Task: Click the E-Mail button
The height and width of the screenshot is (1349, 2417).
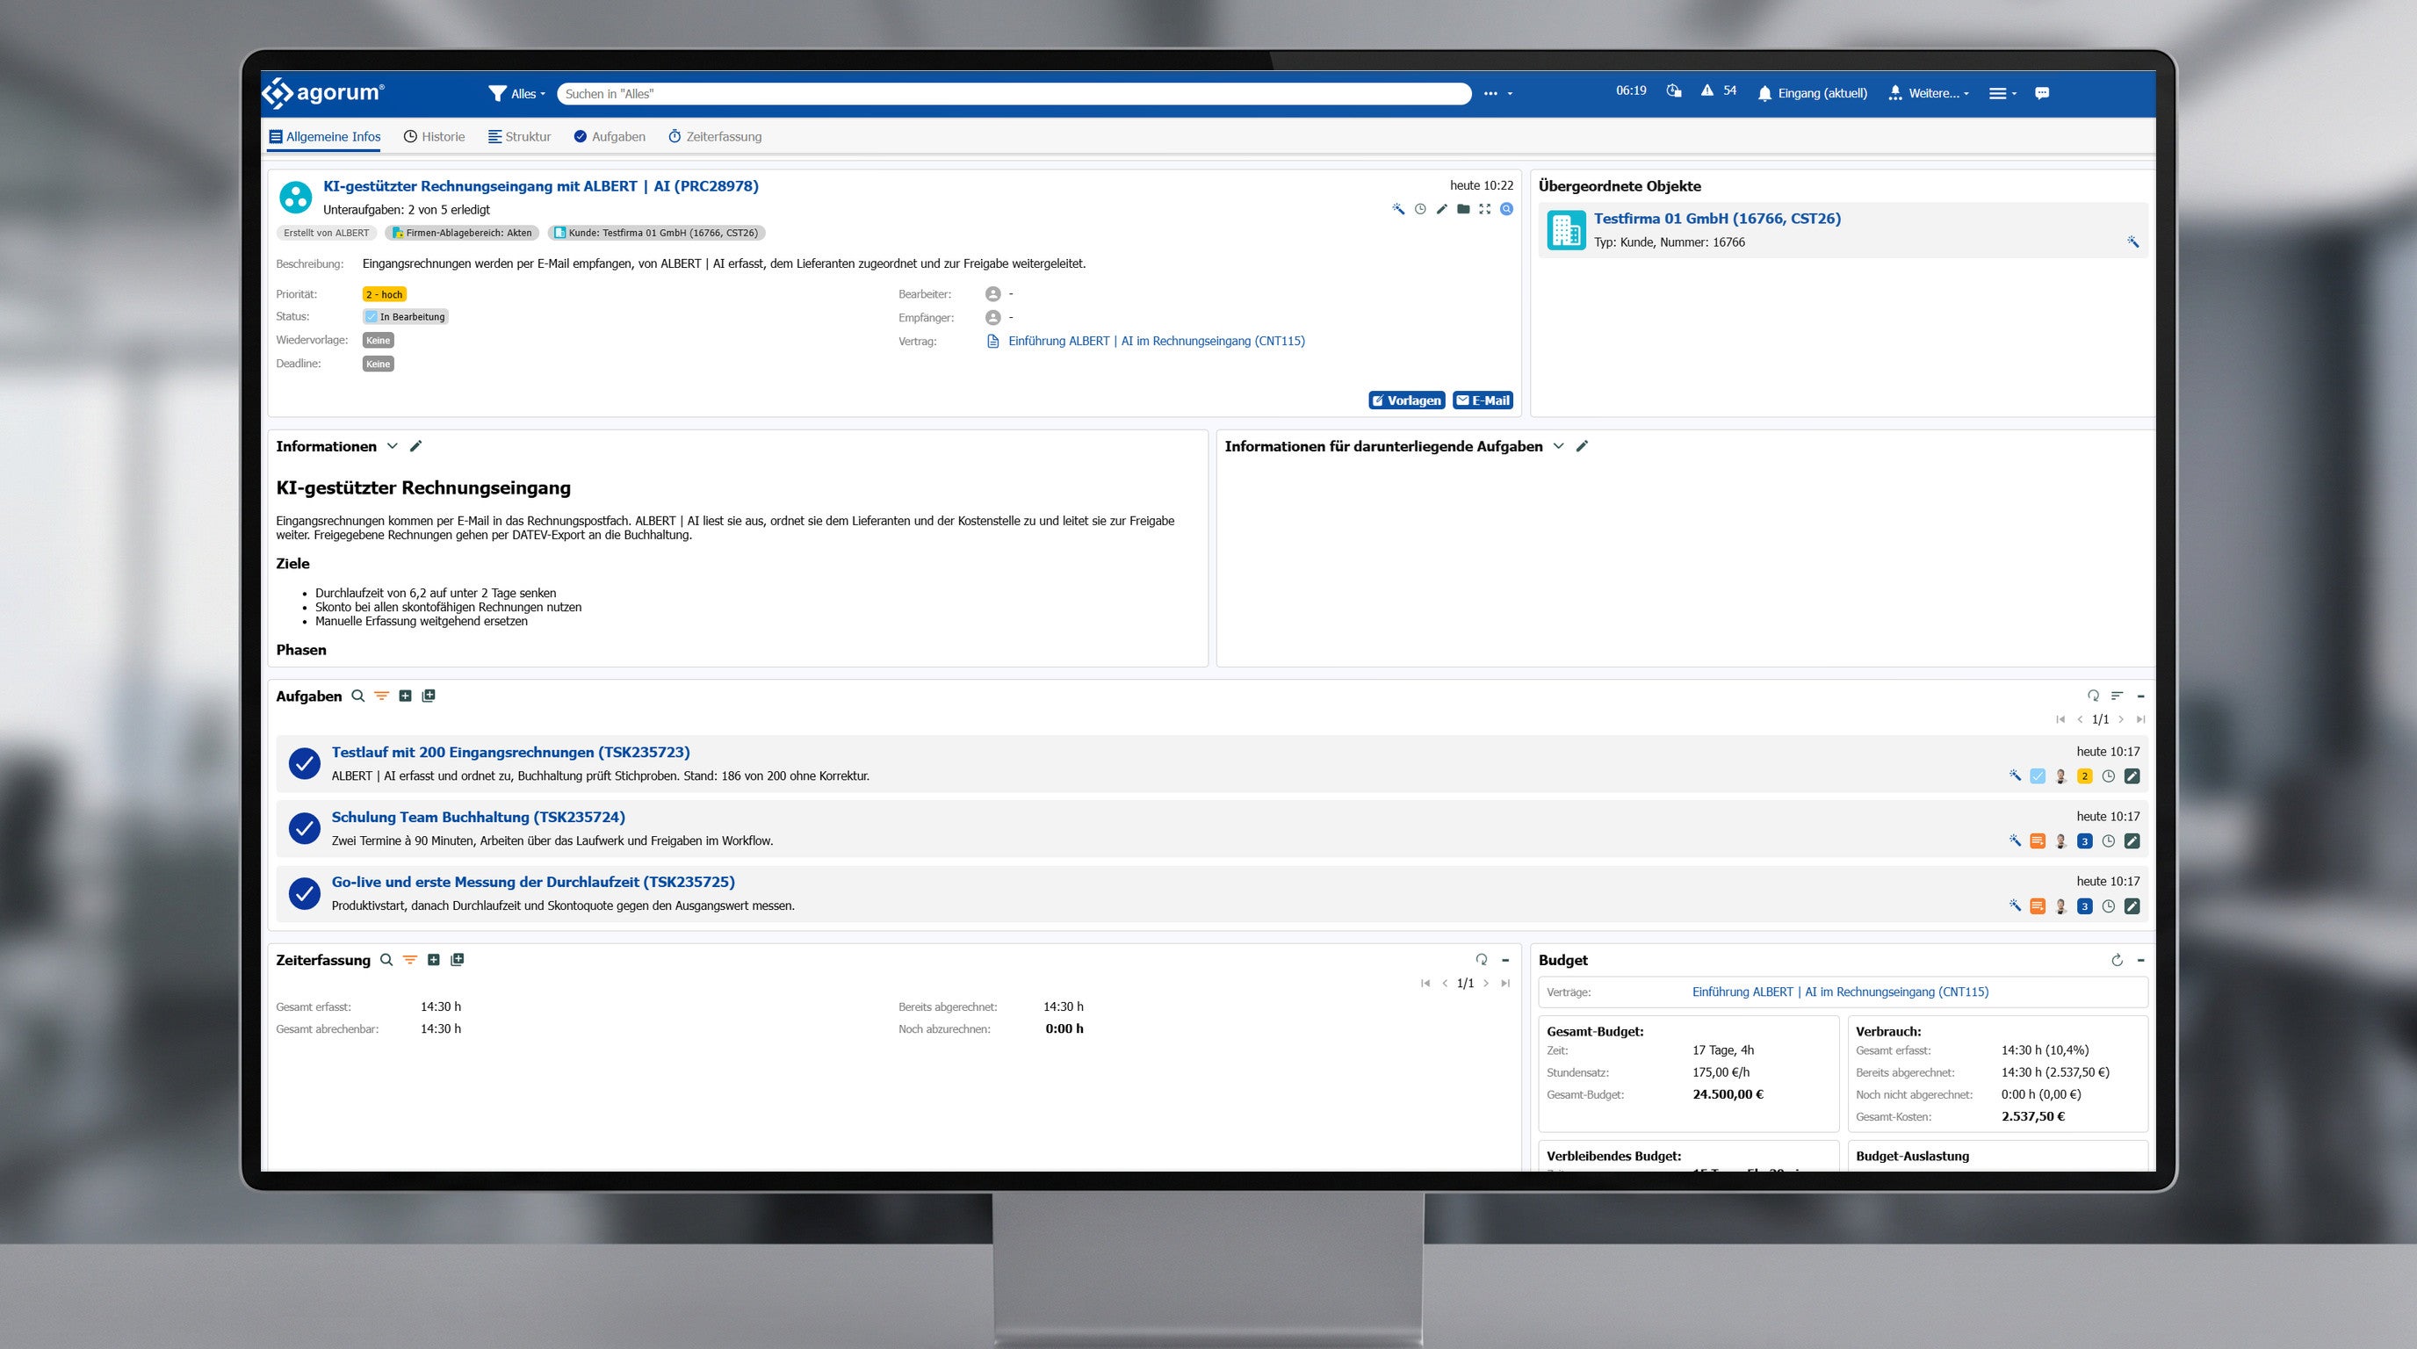Action: click(x=1483, y=400)
